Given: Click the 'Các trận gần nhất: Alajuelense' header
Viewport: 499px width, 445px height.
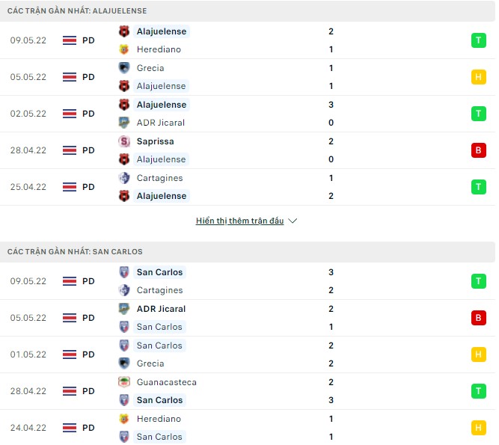Looking at the screenshot, I should pos(77,11).
